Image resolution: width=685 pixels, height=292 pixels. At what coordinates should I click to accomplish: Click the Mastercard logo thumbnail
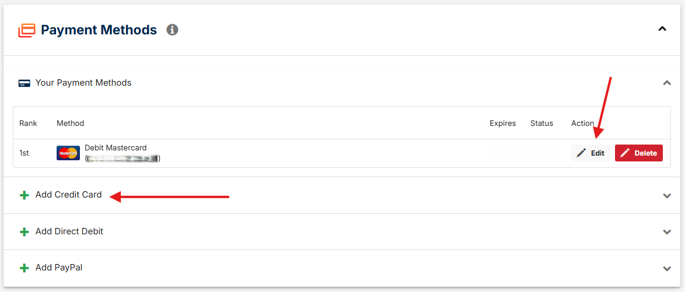tap(68, 153)
